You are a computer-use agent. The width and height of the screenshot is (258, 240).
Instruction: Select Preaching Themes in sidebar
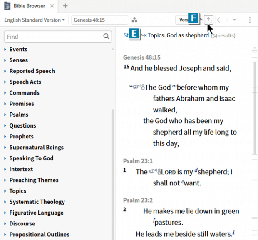tap(34, 180)
